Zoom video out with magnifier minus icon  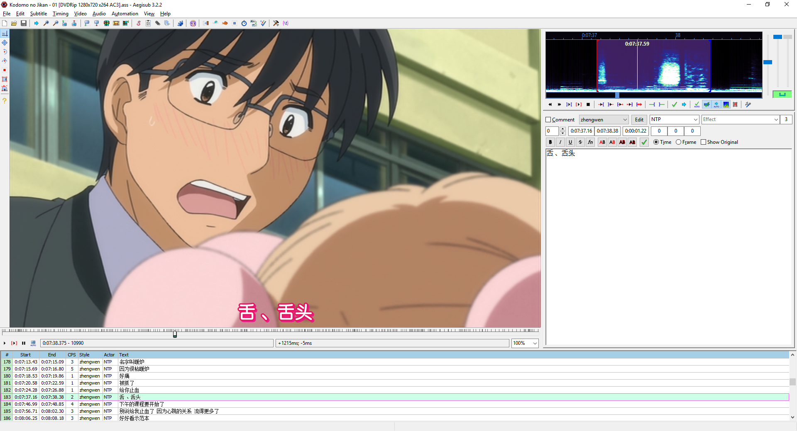click(x=56, y=23)
